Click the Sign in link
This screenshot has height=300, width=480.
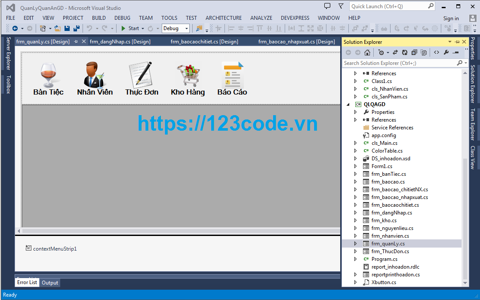[x=451, y=18]
